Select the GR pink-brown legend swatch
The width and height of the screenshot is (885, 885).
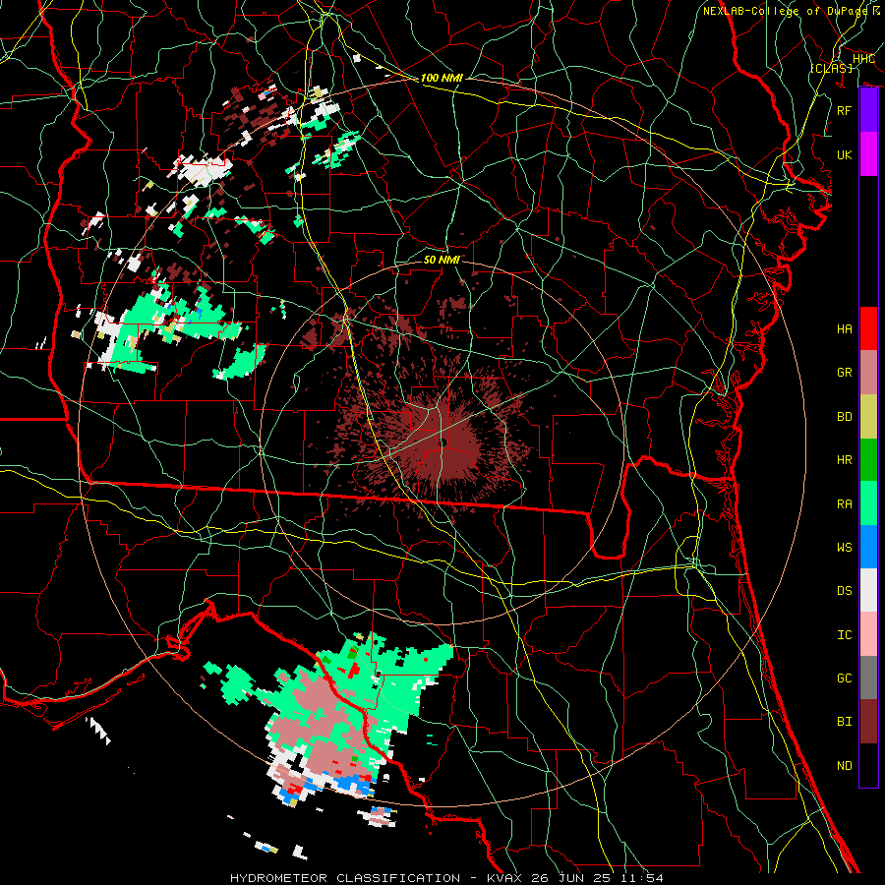868,373
